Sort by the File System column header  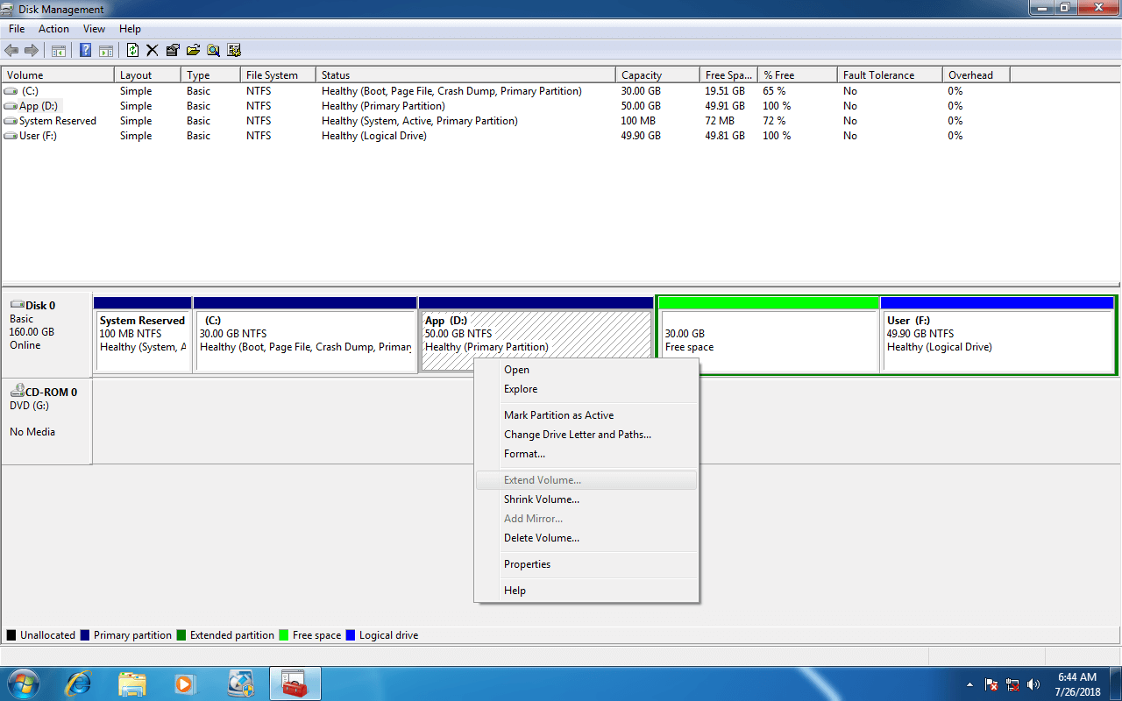pyautogui.click(x=278, y=75)
